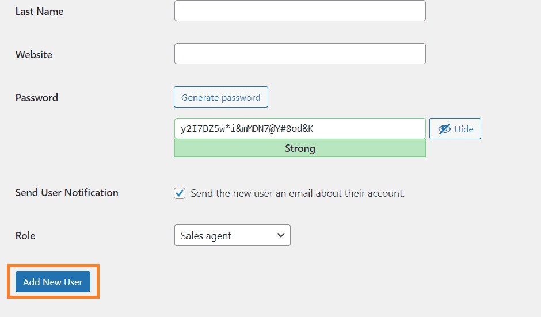Toggle the email notification label text
Viewport: 541px width, 317px height.
[x=298, y=193]
